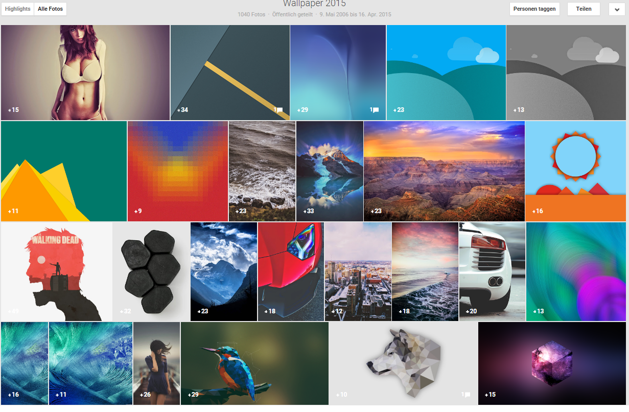The image size is (629, 412).
Task: Open the purple galaxy cube wallpaper
Action: [552, 363]
